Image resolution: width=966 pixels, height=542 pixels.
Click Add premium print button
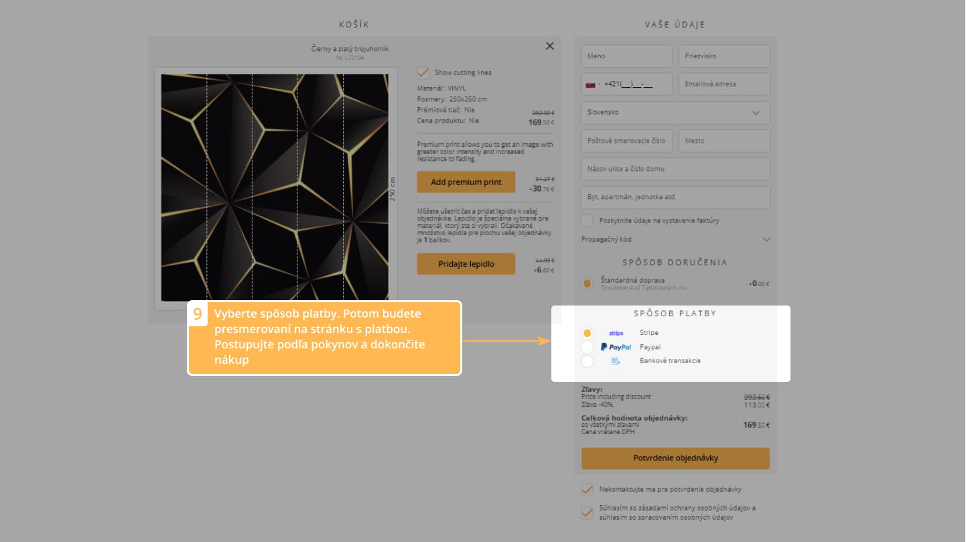point(466,182)
